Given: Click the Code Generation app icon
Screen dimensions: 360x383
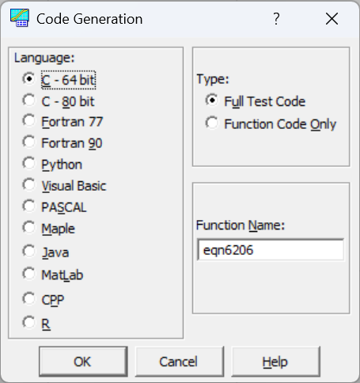Looking at the screenshot, I should tap(20, 18).
